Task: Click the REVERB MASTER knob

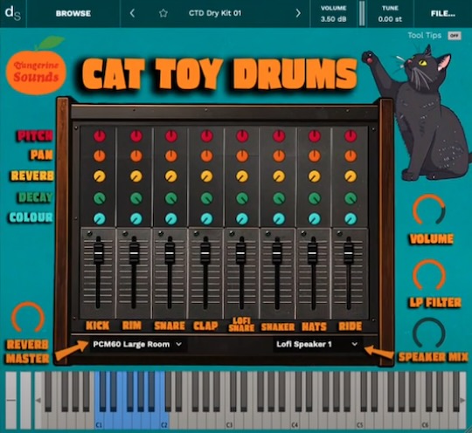Action: point(28,318)
